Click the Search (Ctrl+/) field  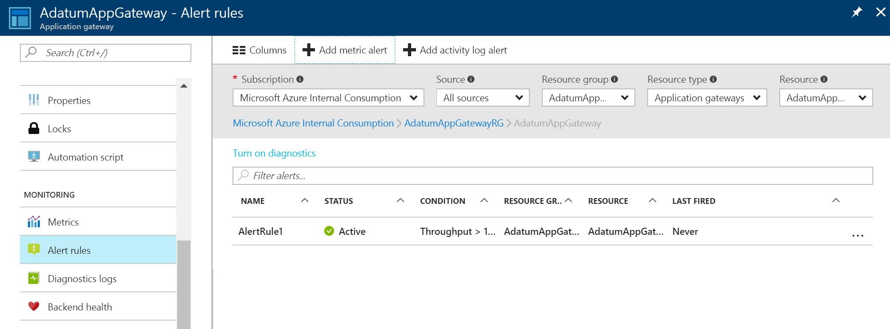click(x=105, y=53)
